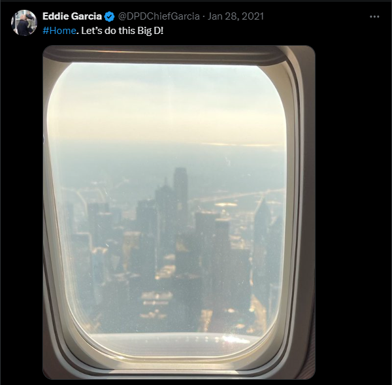Click the empty black area beside the photo
The width and height of the screenshot is (392, 385).
click(353, 212)
